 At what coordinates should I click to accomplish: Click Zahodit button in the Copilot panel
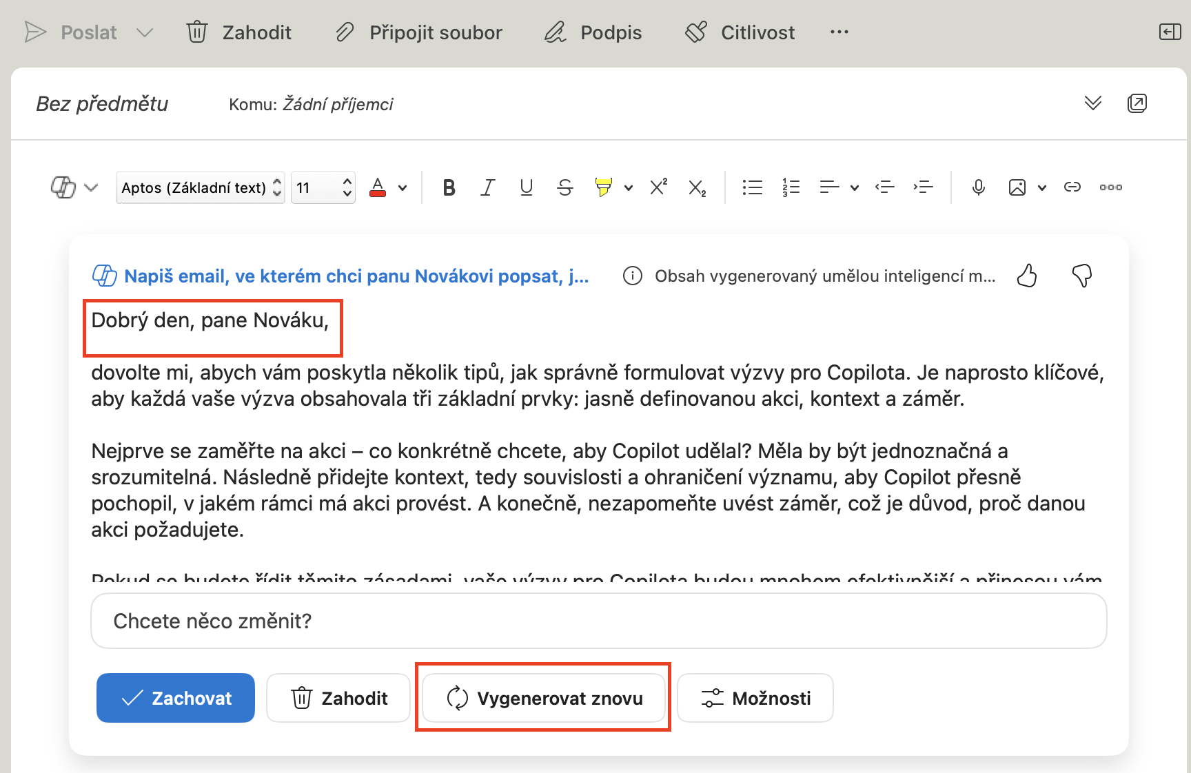(x=338, y=698)
